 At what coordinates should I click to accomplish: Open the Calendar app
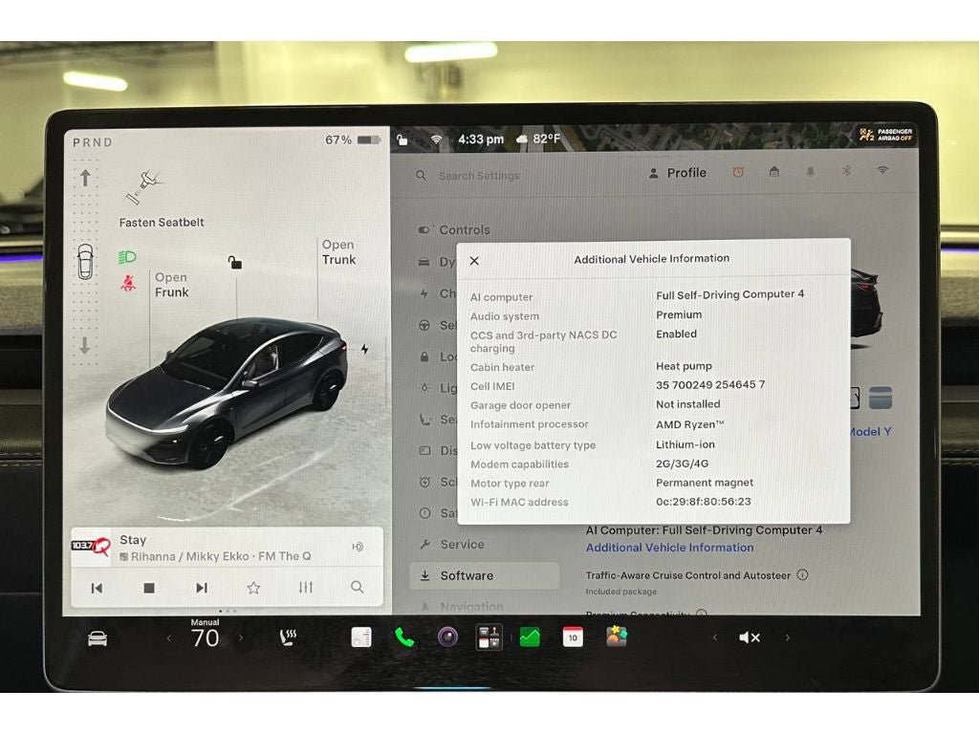[x=573, y=637]
